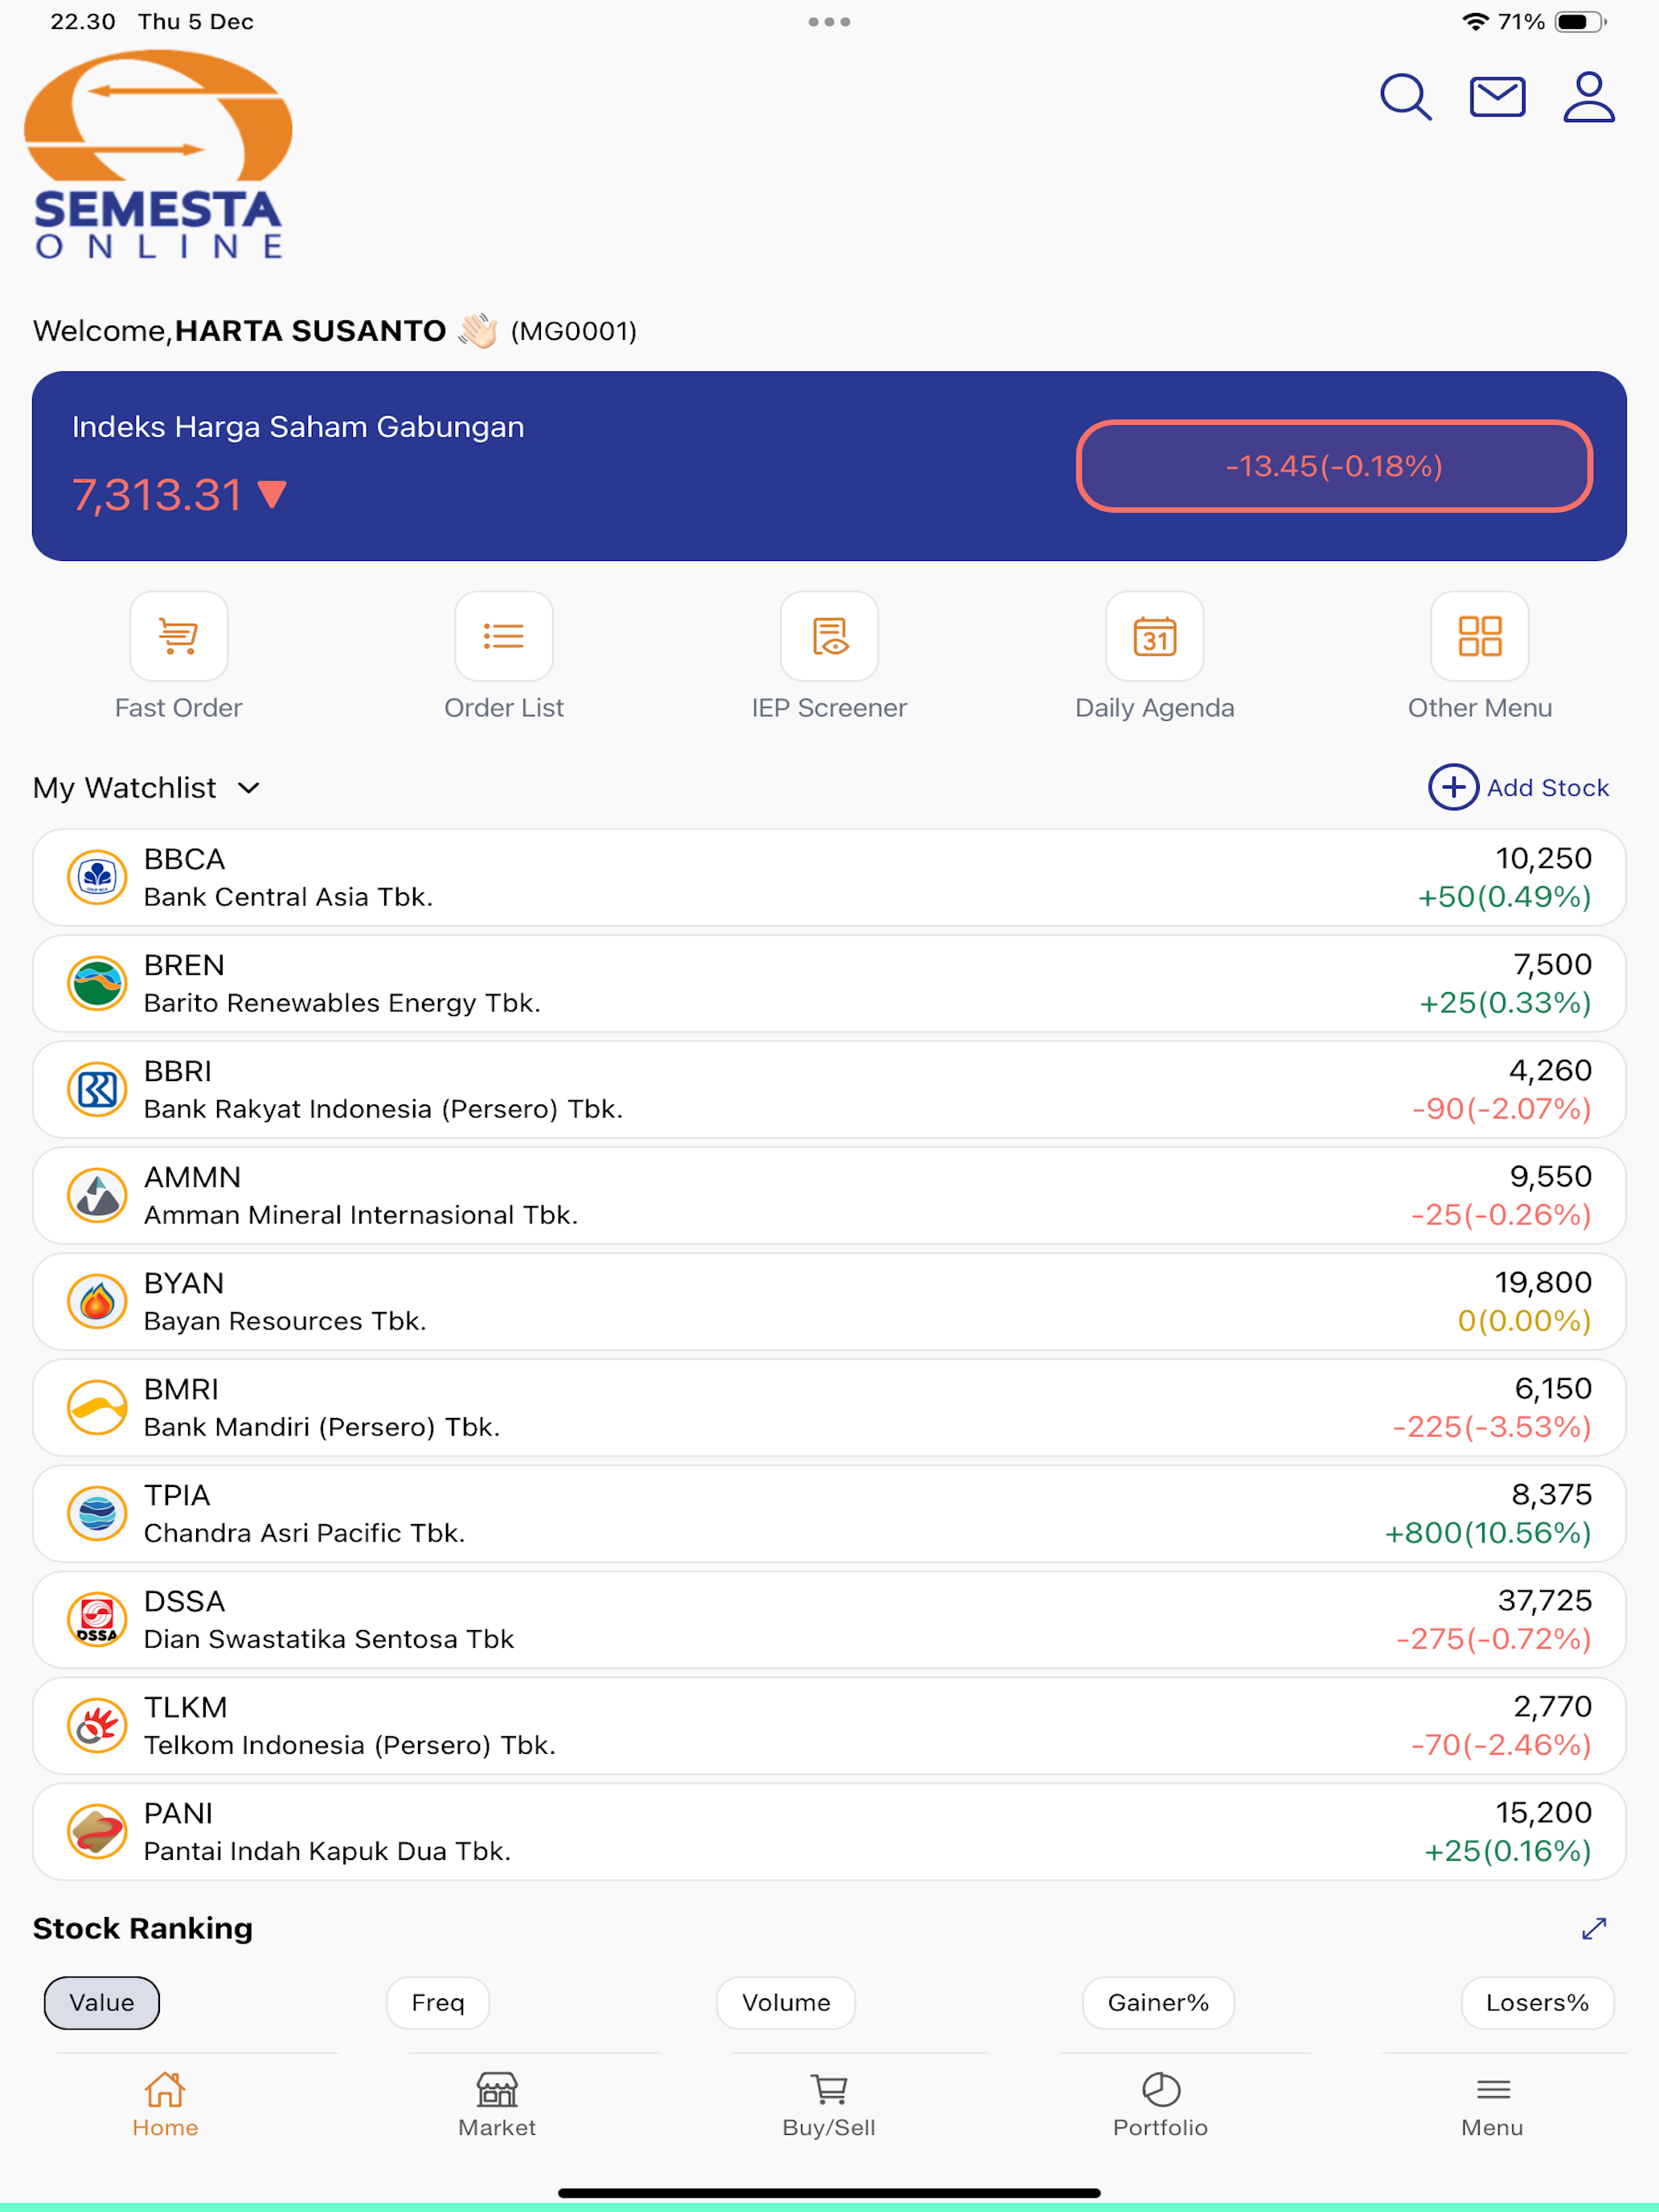Screen dimensions: 1659x2212
Task: Tap the TPIA company logo
Action: point(97,1514)
